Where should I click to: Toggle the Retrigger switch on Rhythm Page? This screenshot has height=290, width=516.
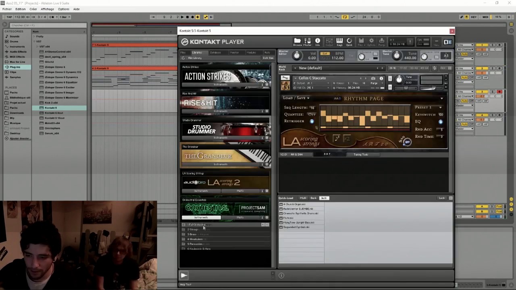pyautogui.click(x=312, y=121)
